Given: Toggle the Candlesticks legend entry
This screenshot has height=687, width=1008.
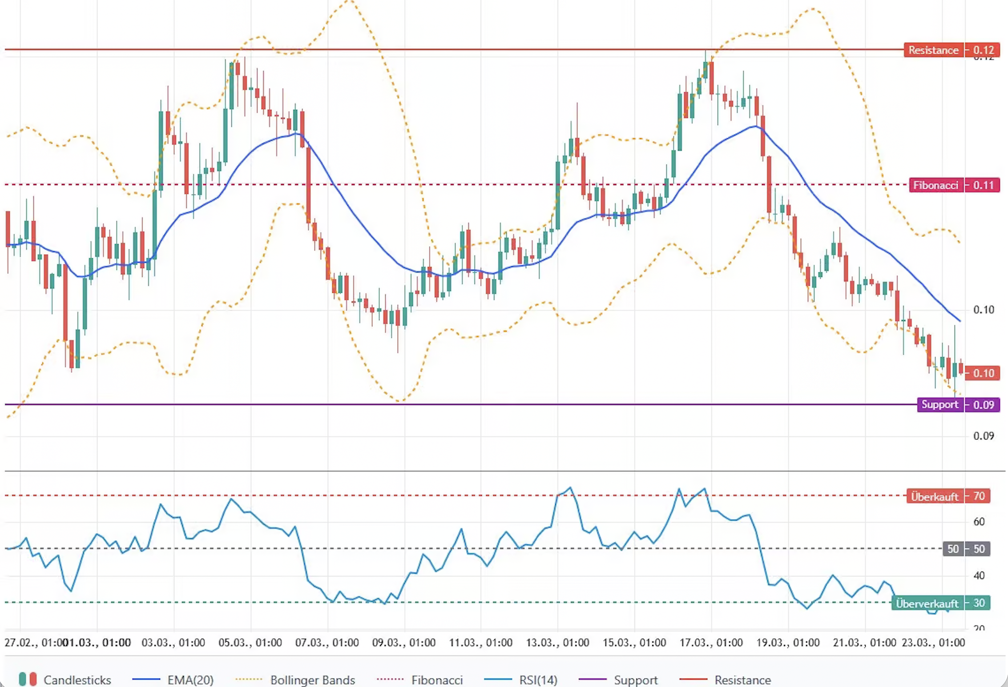Looking at the screenshot, I should click(77, 680).
